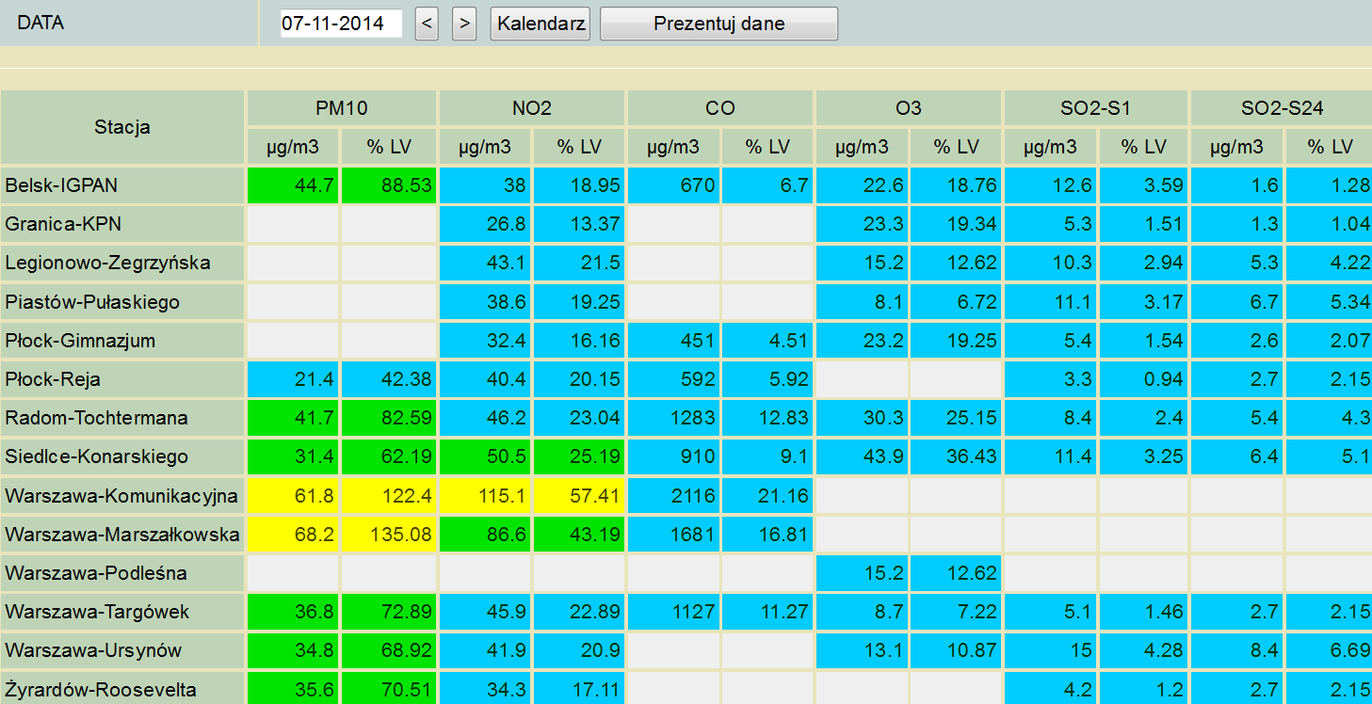Click the NO2 column header

532,108
